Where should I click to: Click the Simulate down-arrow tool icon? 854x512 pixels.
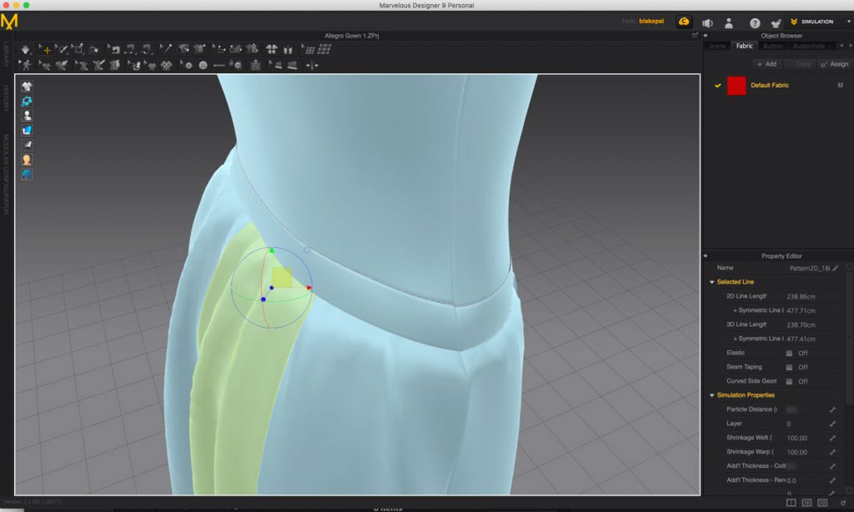pyautogui.click(x=26, y=49)
